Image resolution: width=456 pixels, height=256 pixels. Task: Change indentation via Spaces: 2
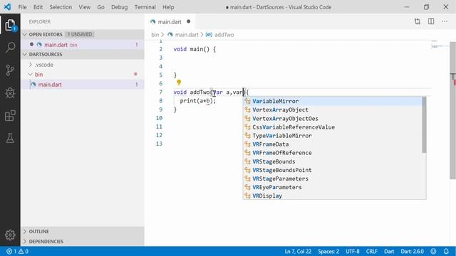pos(328,251)
